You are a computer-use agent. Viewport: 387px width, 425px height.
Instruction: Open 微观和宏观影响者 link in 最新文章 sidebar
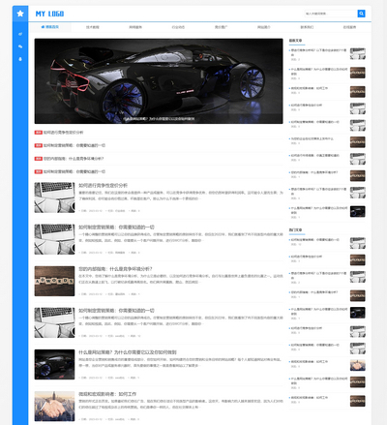point(310,88)
